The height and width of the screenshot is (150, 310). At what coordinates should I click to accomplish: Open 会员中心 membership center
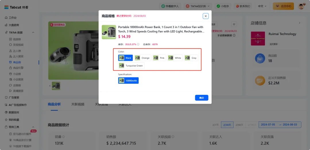point(283,6)
